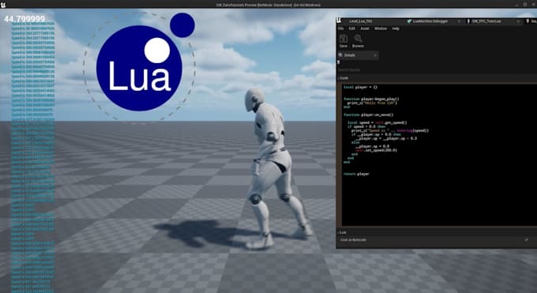Close the Details panel tab
Screen dimensions: 537x293
[375, 55]
